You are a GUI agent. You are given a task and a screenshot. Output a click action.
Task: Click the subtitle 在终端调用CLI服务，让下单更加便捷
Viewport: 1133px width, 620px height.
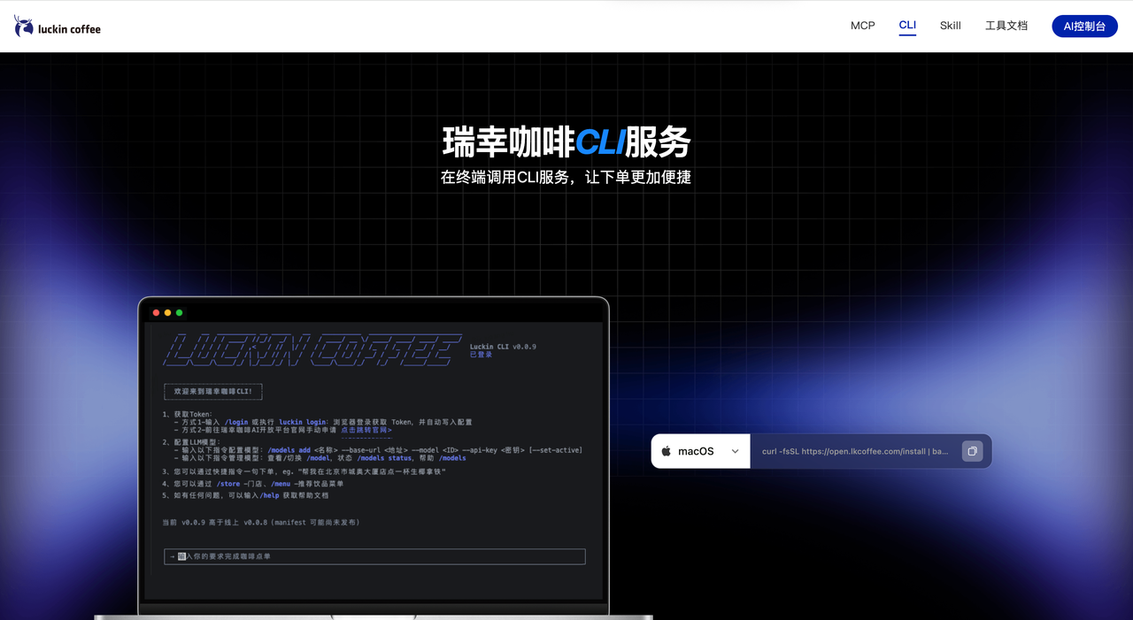(x=566, y=177)
